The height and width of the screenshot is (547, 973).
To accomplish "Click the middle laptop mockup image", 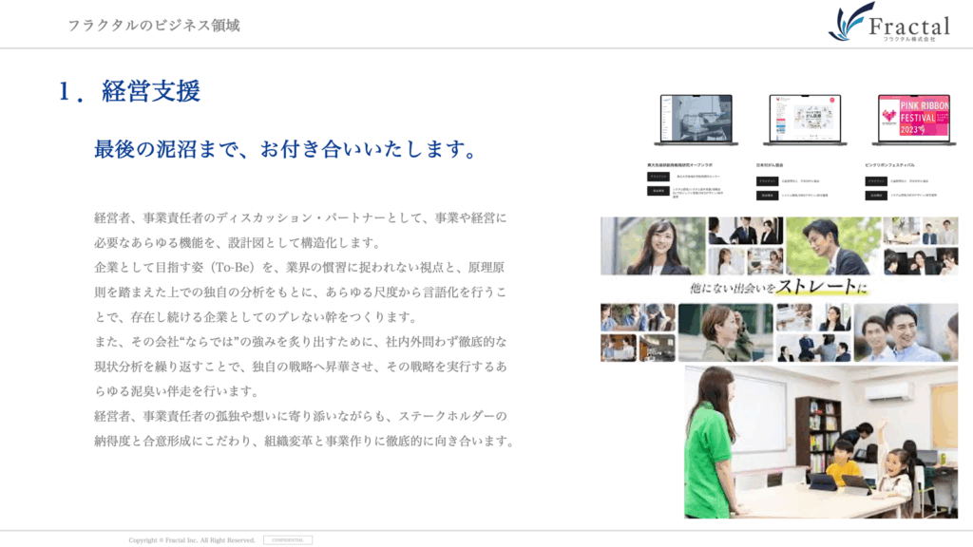I will click(x=804, y=120).
